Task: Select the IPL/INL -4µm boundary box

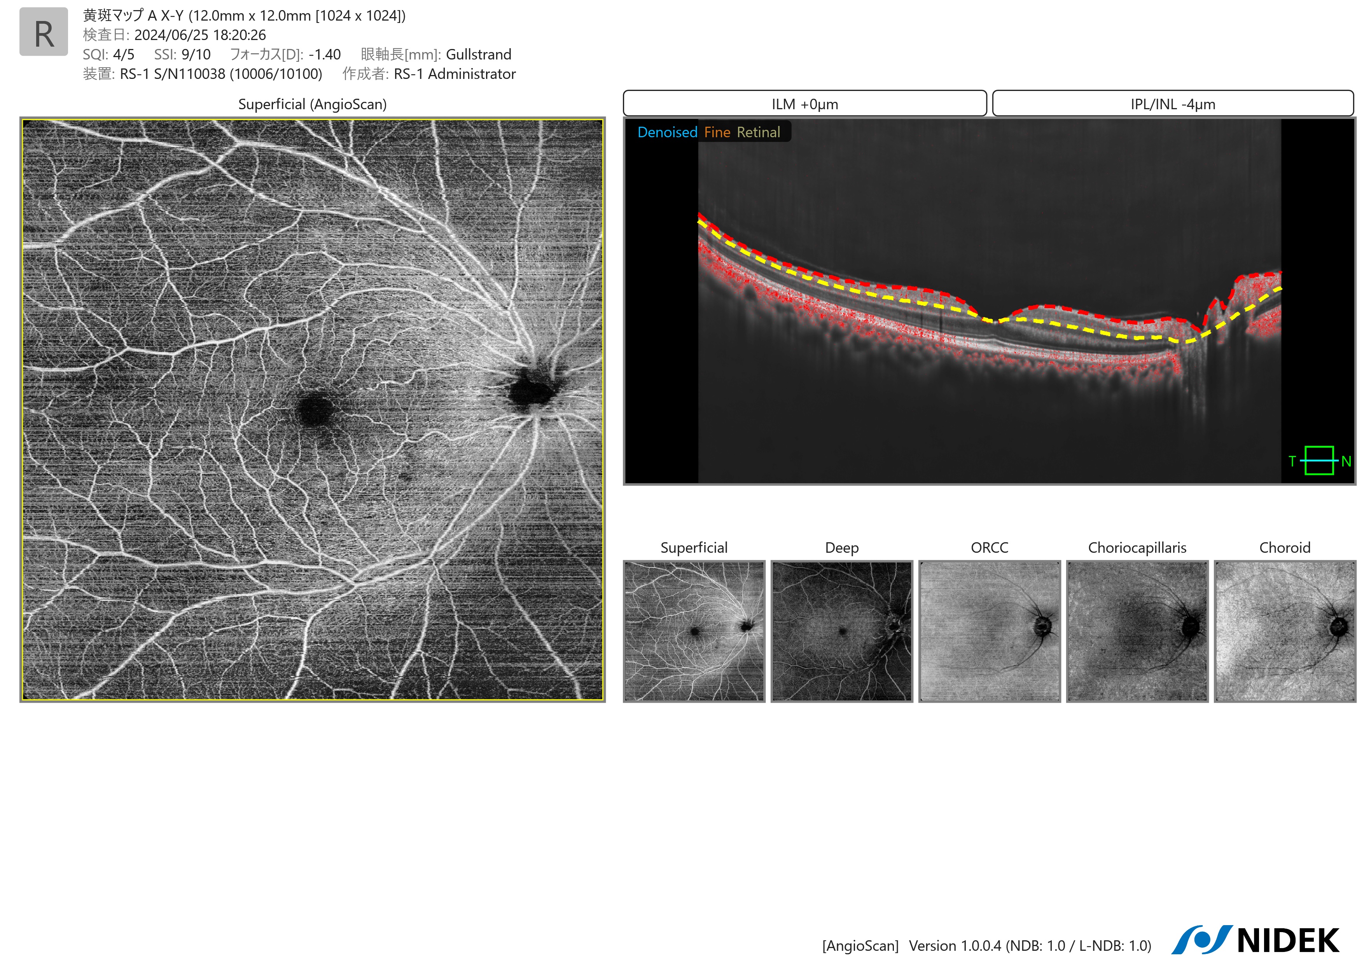Action: coord(1173,104)
